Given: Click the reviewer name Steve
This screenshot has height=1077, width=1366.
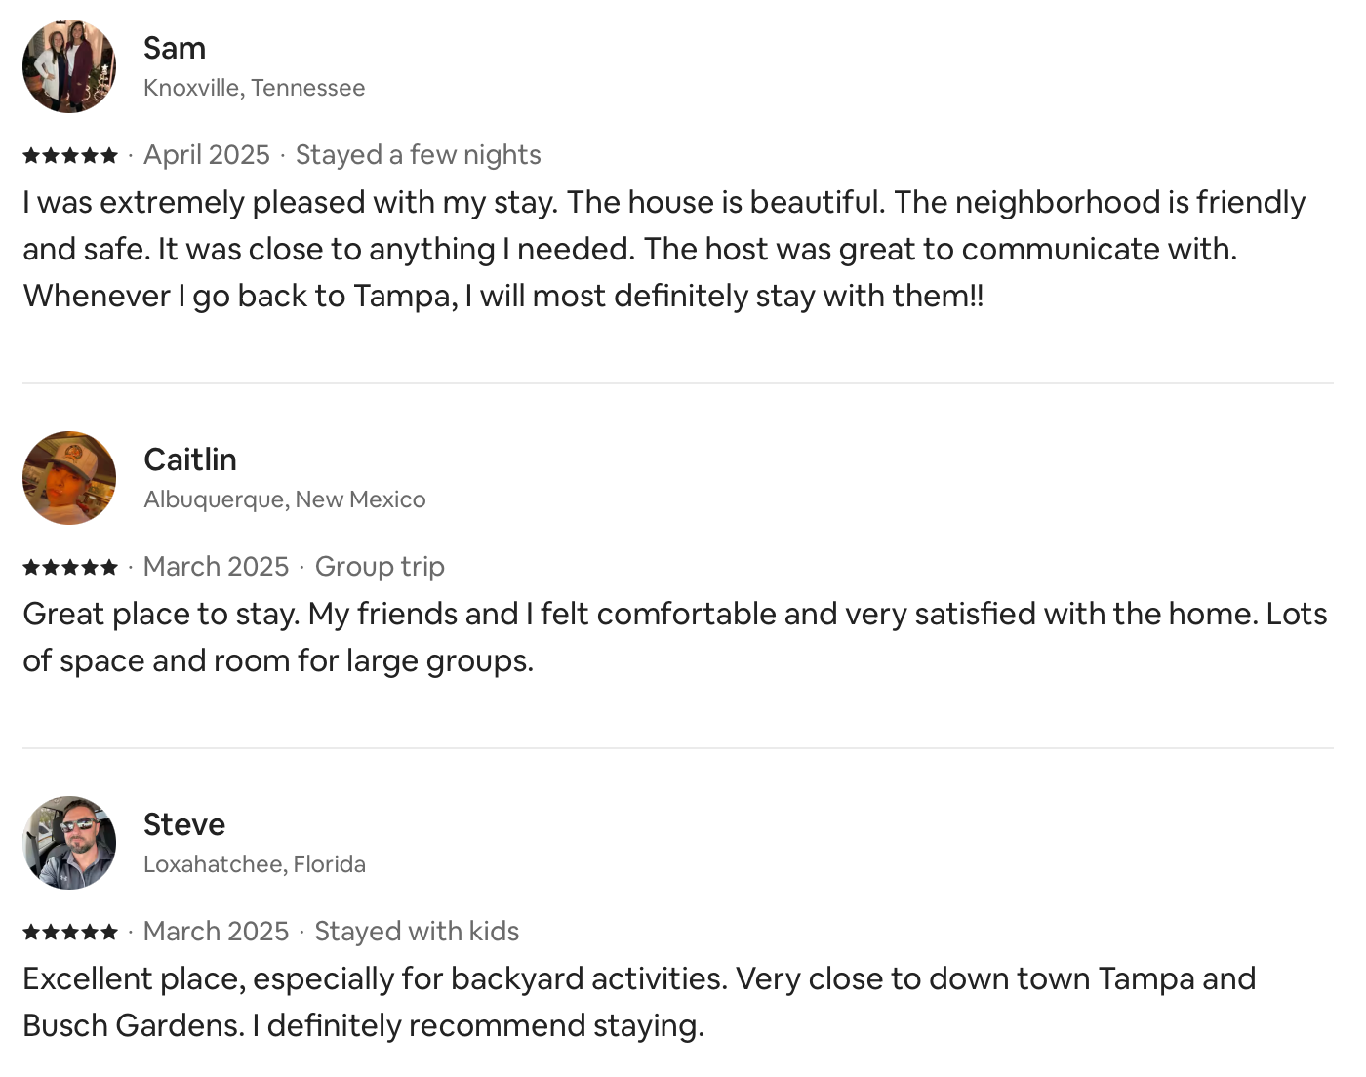Looking at the screenshot, I should click(184, 824).
